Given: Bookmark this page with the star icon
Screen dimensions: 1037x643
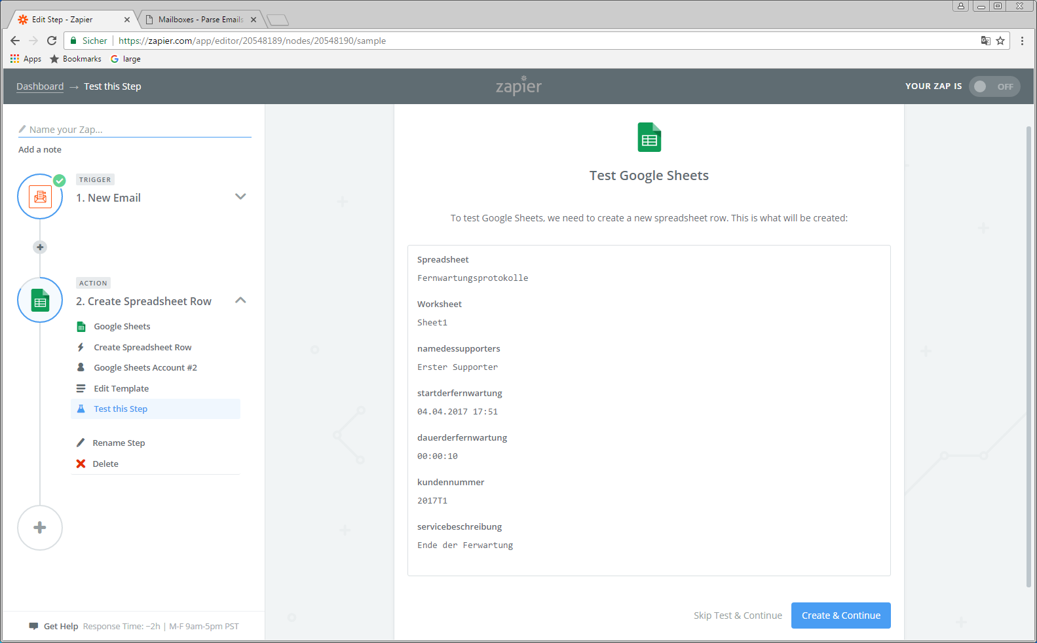Looking at the screenshot, I should coord(1000,41).
